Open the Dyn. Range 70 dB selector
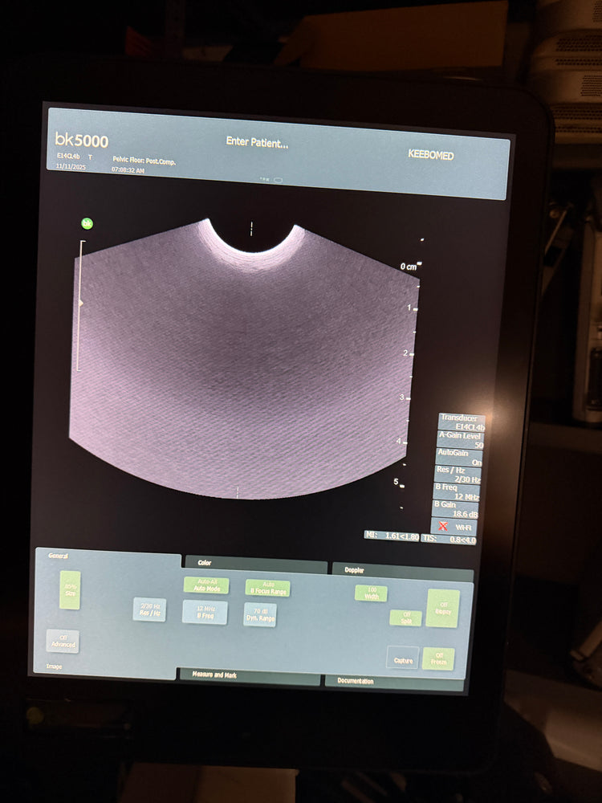 [259, 614]
